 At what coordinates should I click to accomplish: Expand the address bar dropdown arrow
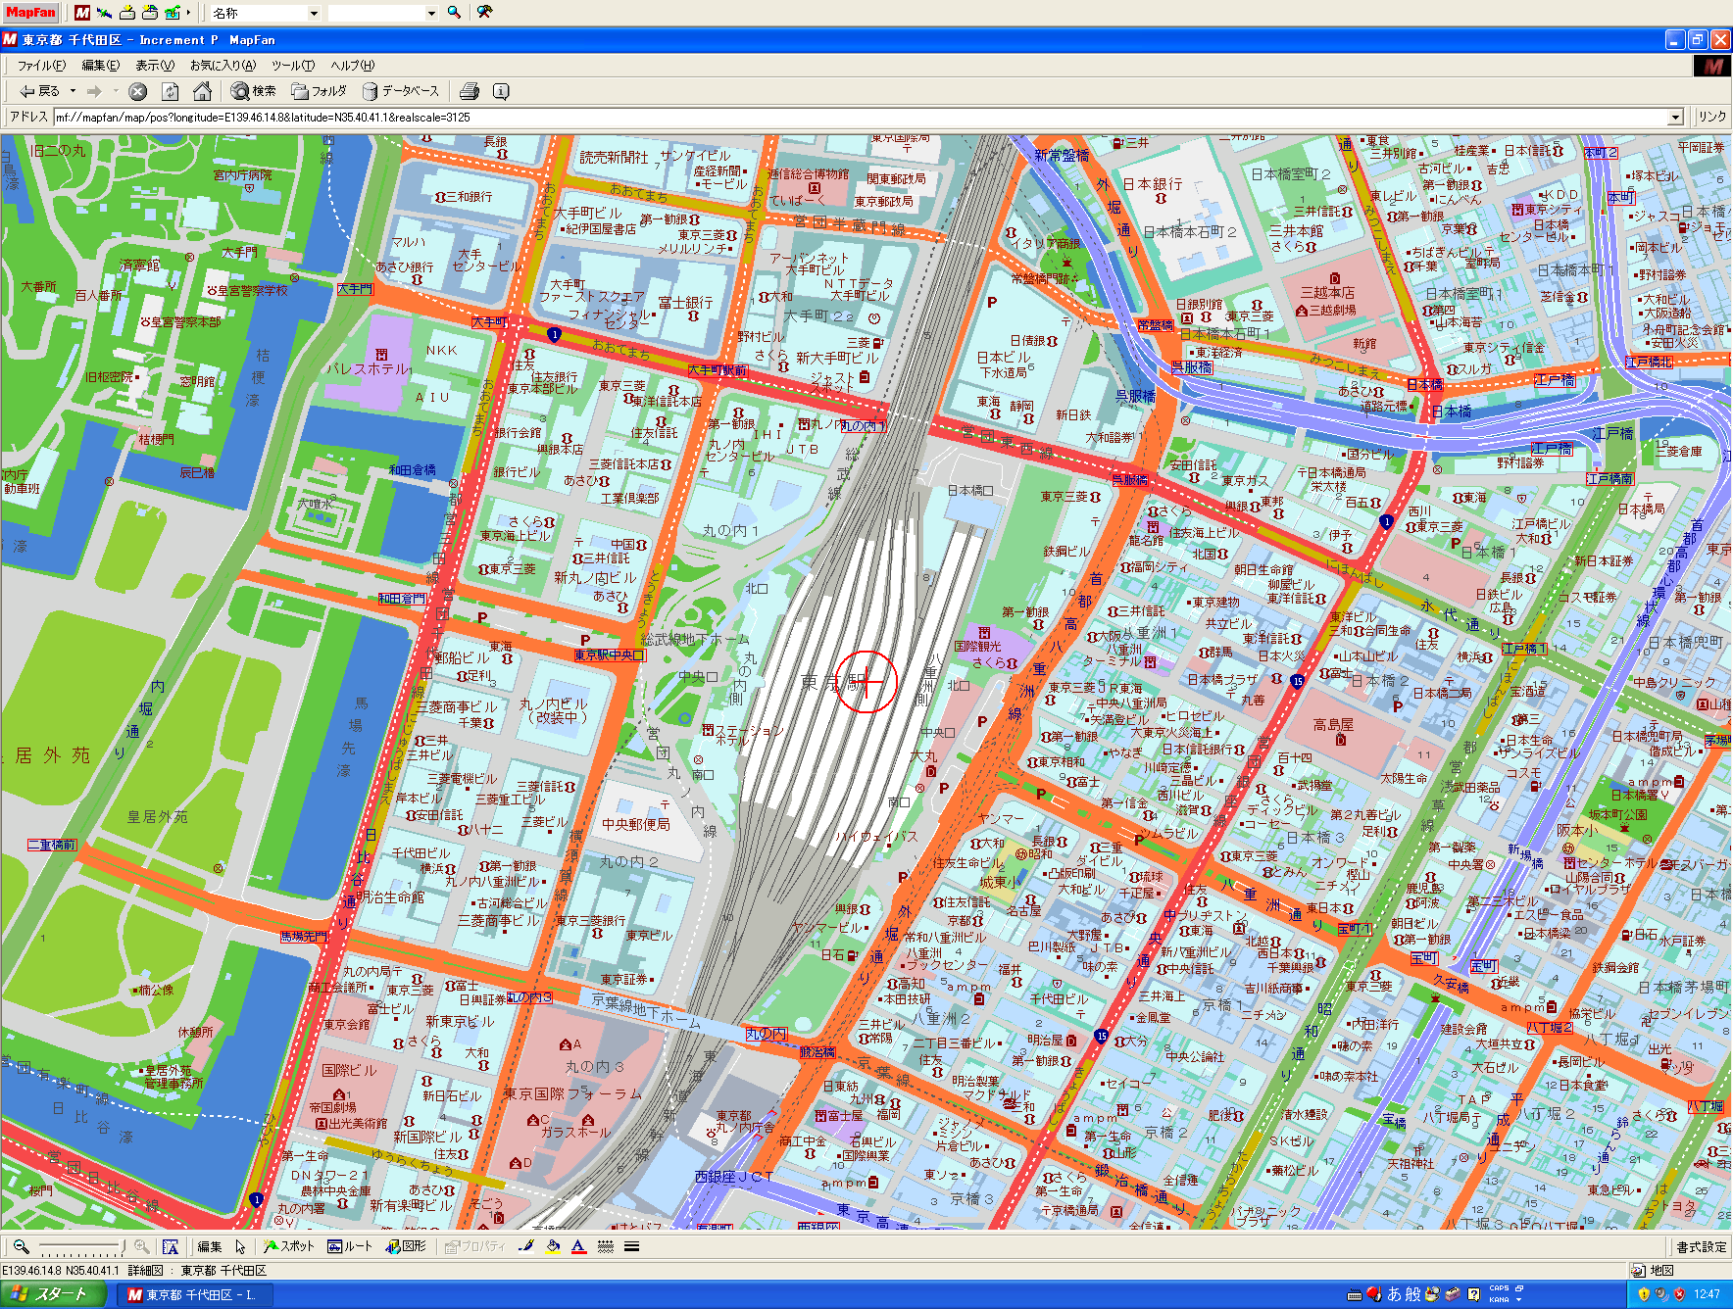tap(1676, 118)
